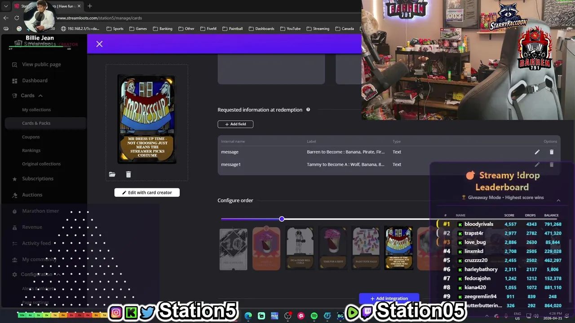Open the Sports bookmark folder

click(x=115, y=29)
